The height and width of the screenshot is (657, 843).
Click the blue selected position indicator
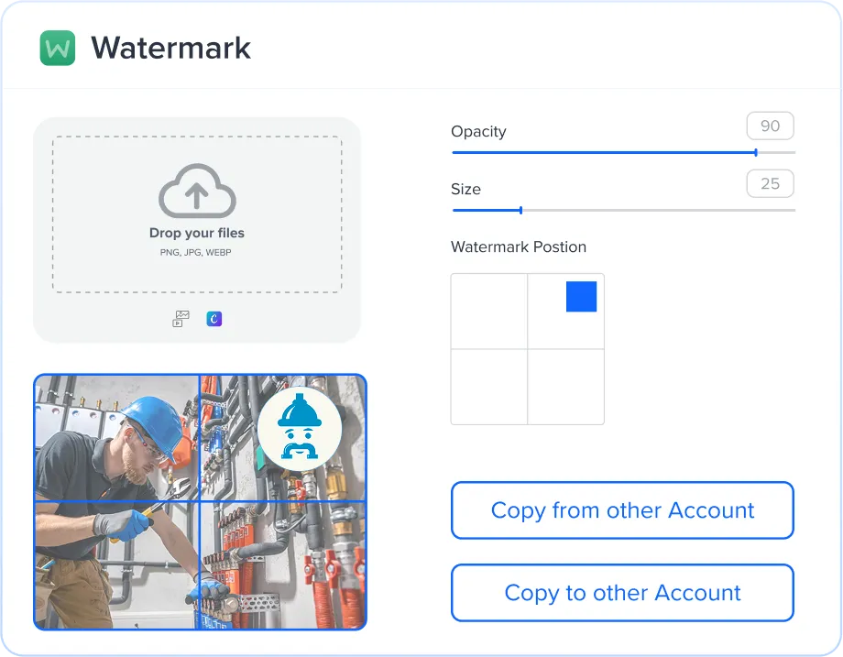click(583, 296)
